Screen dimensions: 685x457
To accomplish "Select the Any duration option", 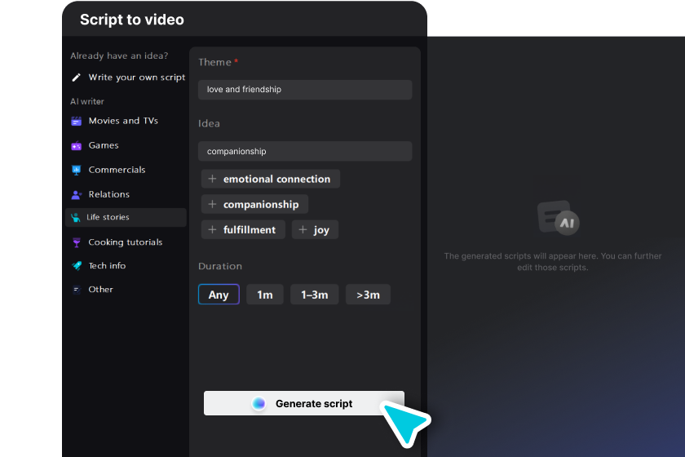I will 219,295.
